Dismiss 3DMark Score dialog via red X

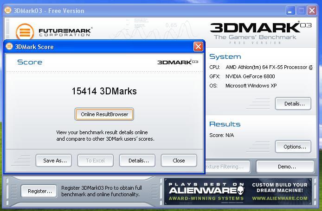198,47
